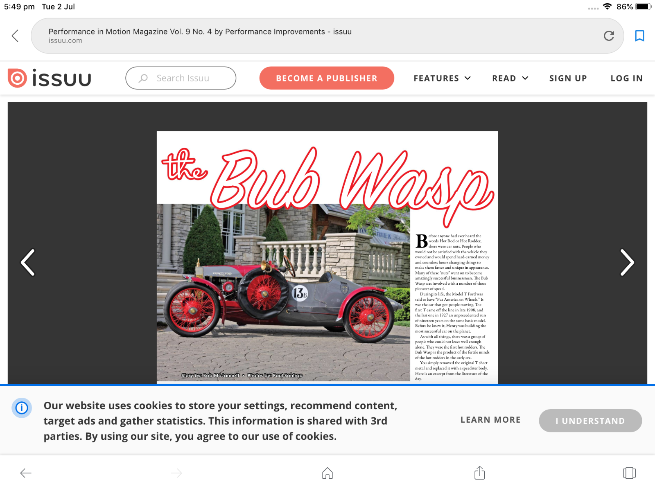The width and height of the screenshot is (655, 491).
Task: Open the share sheet icon
Action: pos(479,473)
